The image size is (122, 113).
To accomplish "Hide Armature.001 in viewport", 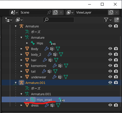I will (110, 82).
